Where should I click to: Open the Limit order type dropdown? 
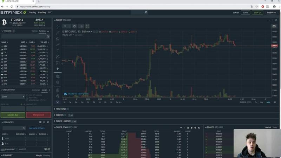(x=13, y=97)
